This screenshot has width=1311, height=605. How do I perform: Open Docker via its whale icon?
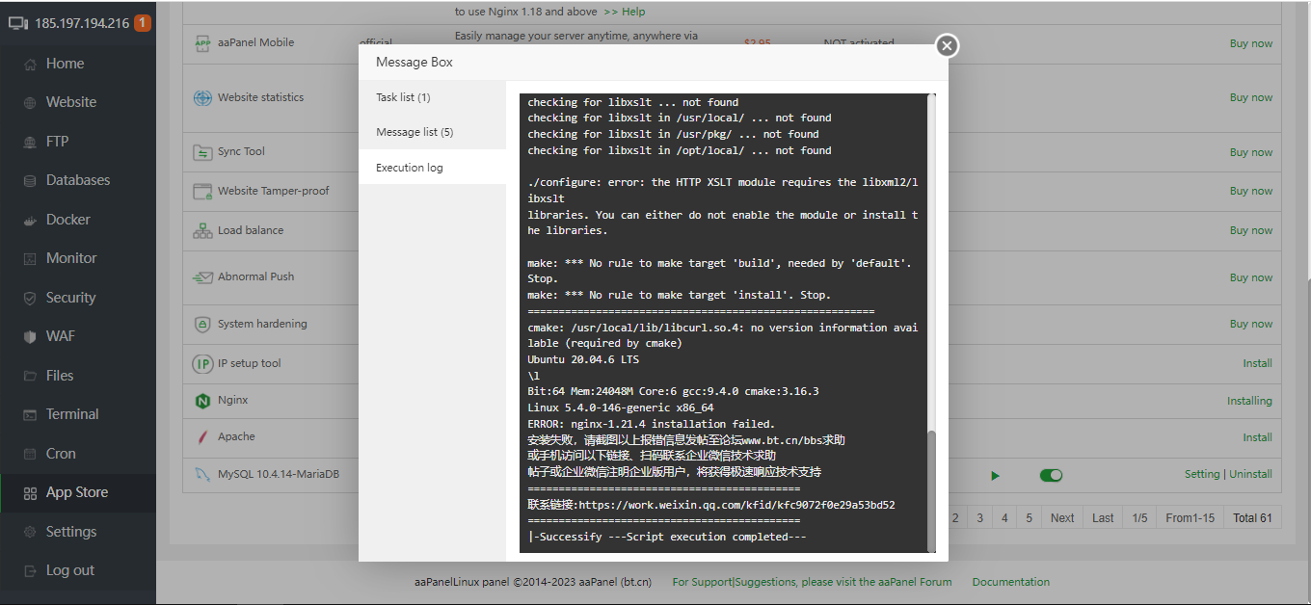click(29, 220)
